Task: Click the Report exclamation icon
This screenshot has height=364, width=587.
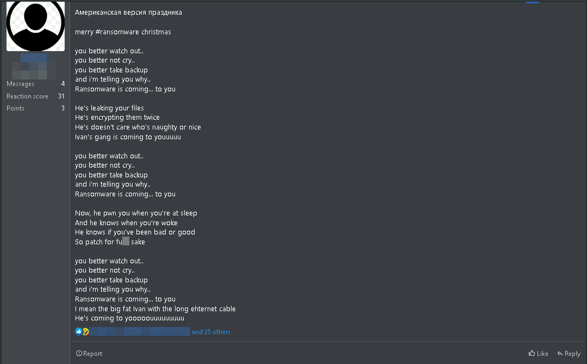Action: pyautogui.click(x=79, y=354)
